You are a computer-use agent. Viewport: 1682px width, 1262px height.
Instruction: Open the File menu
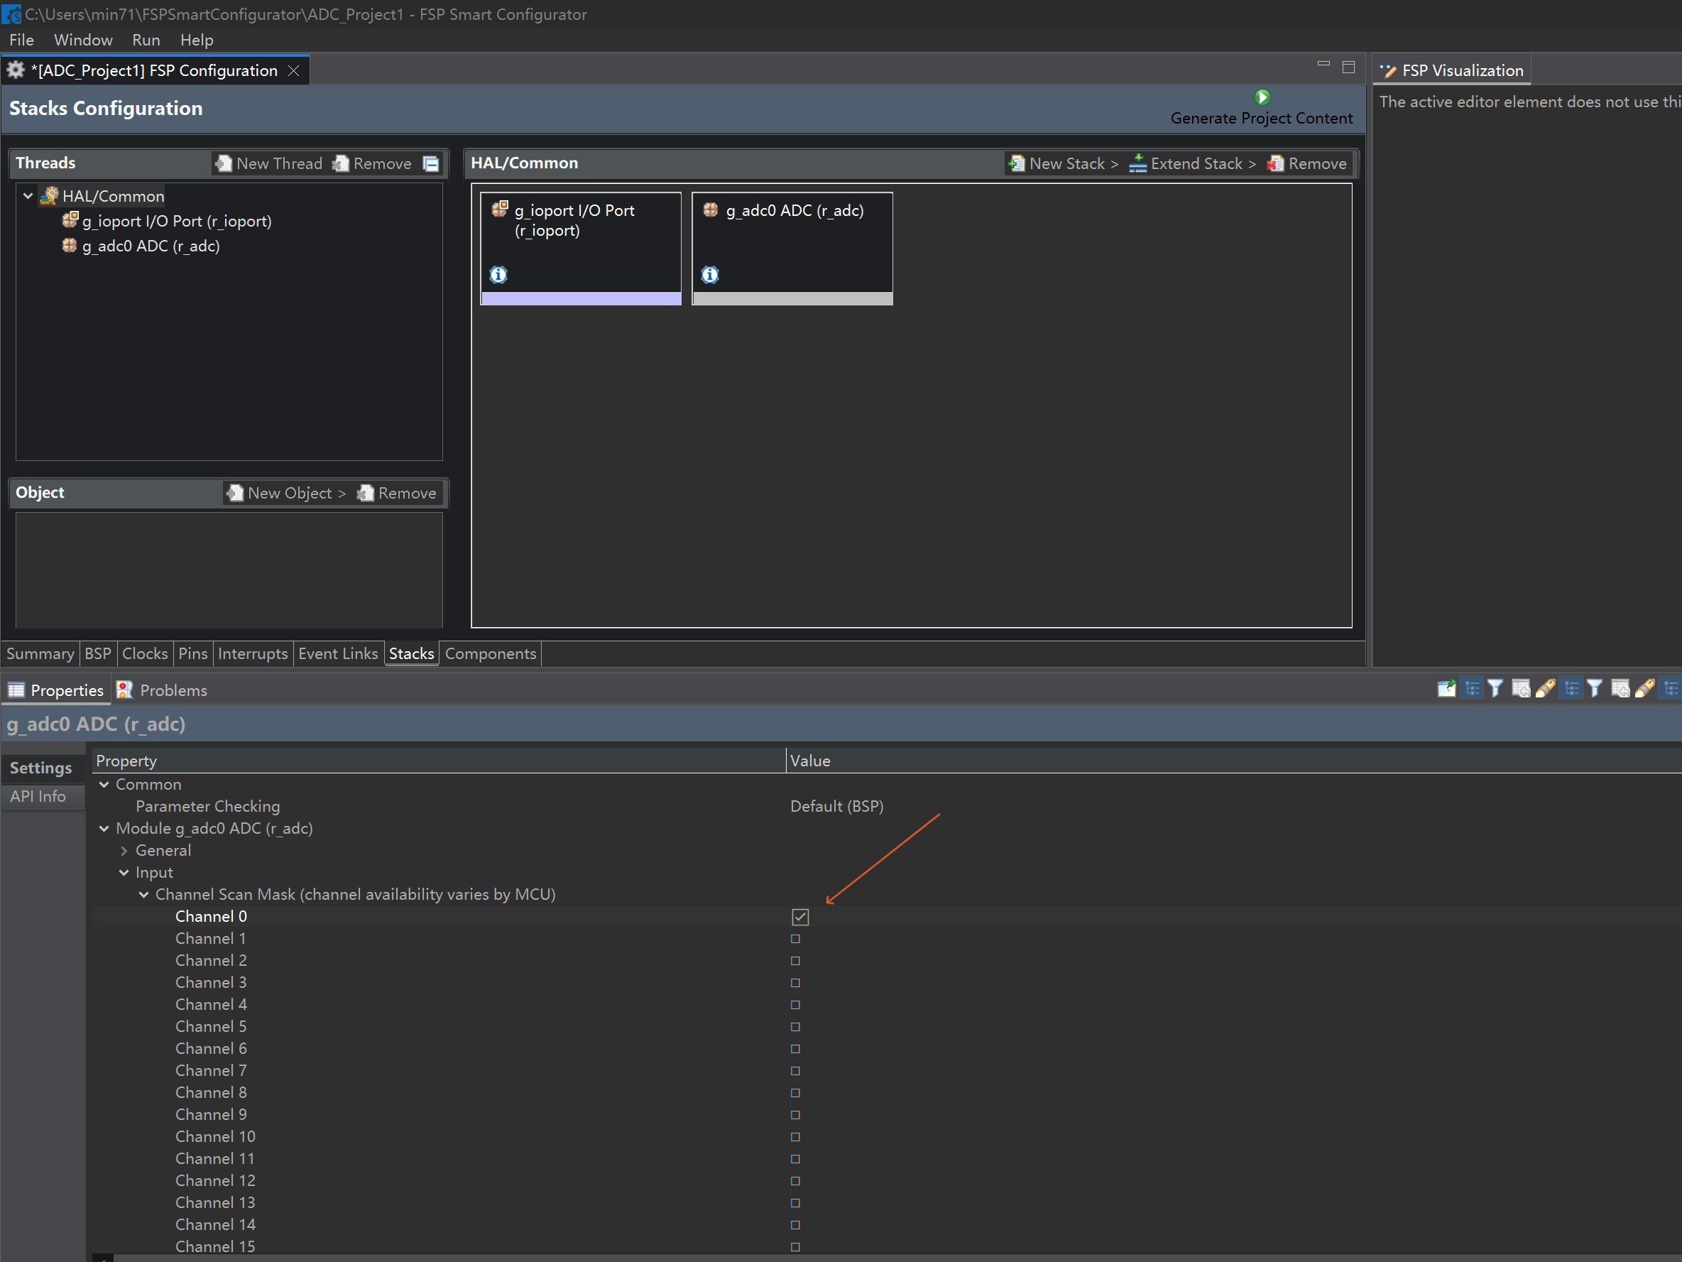pos(21,40)
